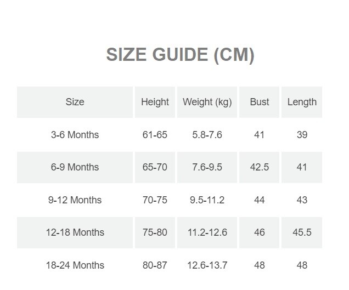
Task: Click the SIZE GUIDE (CM) heading
Action: [x=180, y=55]
